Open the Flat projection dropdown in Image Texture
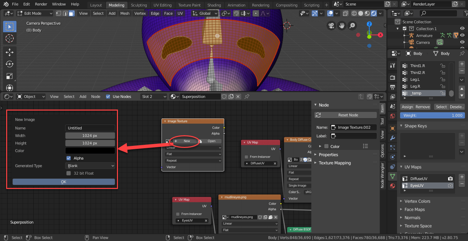Screen dimensions: 468x241 [193, 154]
